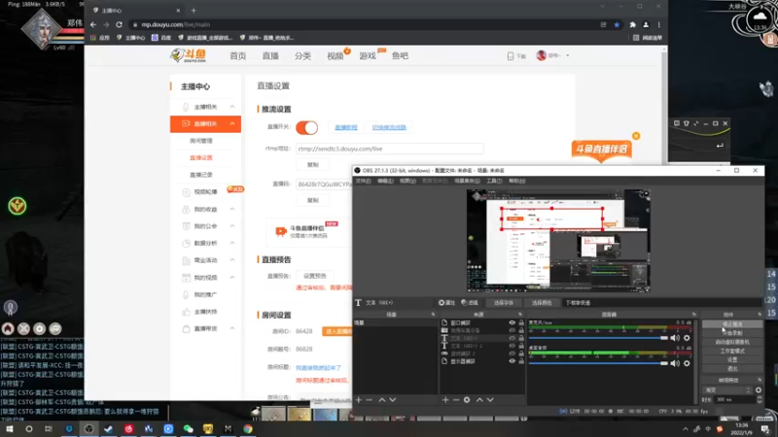Open Chrome extensions puzzle icon

[x=633, y=24]
